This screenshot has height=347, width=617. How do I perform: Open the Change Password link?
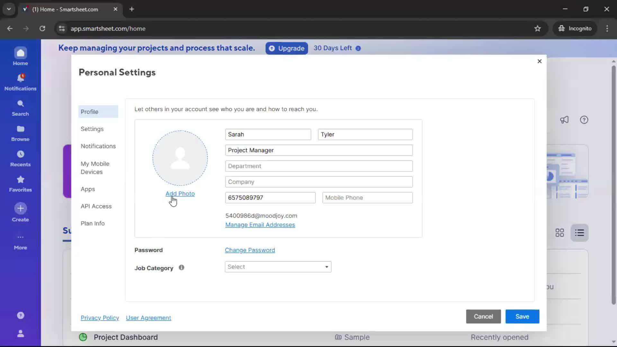pyautogui.click(x=250, y=250)
